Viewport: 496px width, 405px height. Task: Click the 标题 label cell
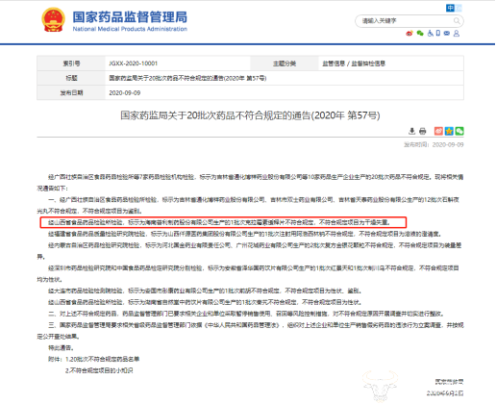click(x=71, y=78)
